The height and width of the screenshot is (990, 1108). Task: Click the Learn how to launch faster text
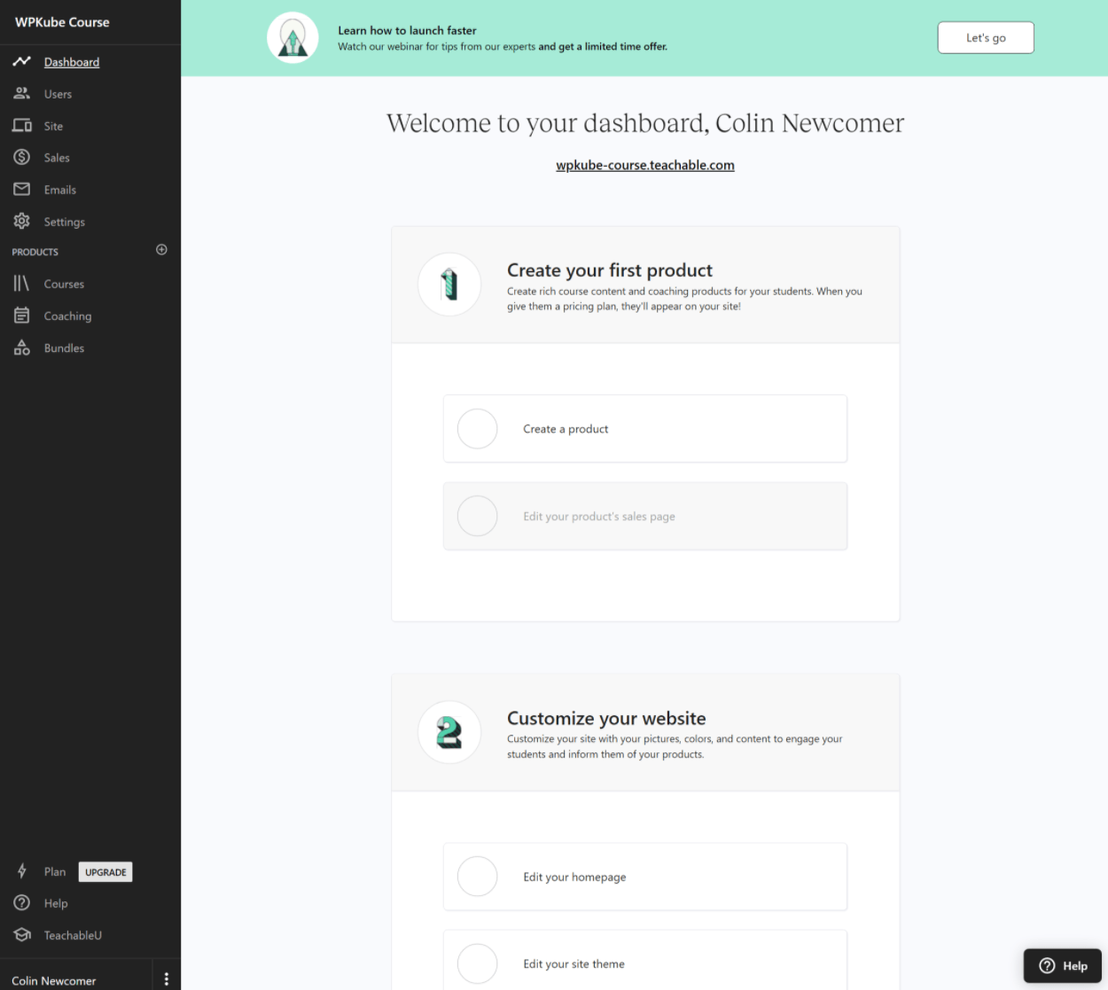pos(407,30)
